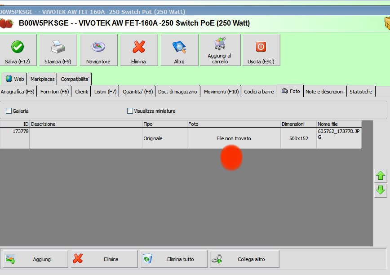The image size is (390, 275).
Task: Open the Navigatore compass button
Action: click(98, 50)
